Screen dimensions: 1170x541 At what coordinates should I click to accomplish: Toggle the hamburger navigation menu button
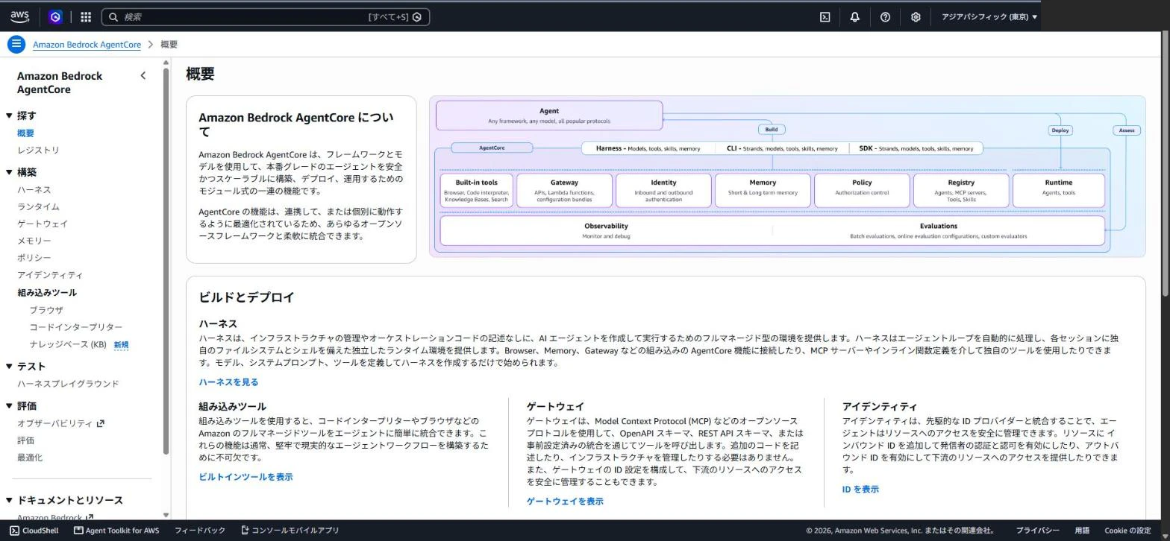pos(16,44)
